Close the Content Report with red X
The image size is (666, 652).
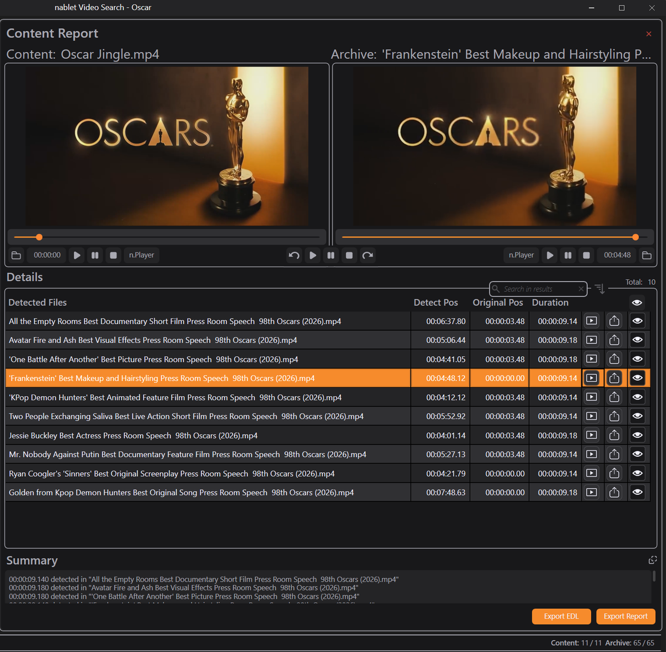pos(649,34)
